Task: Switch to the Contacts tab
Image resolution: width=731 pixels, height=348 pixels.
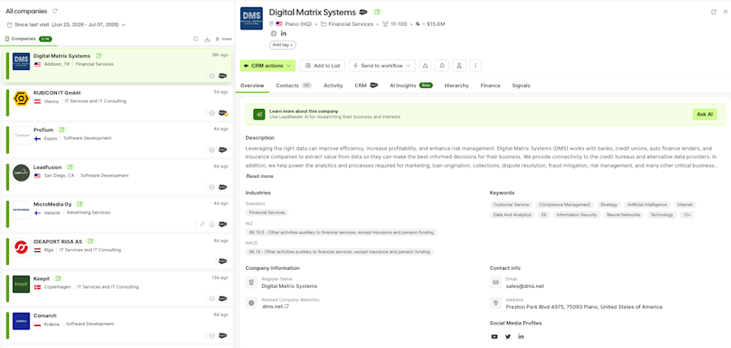Action: pyautogui.click(x=293, y=85)
